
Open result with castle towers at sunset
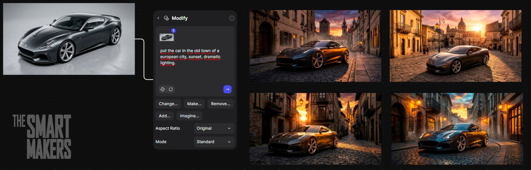[315, 46]
